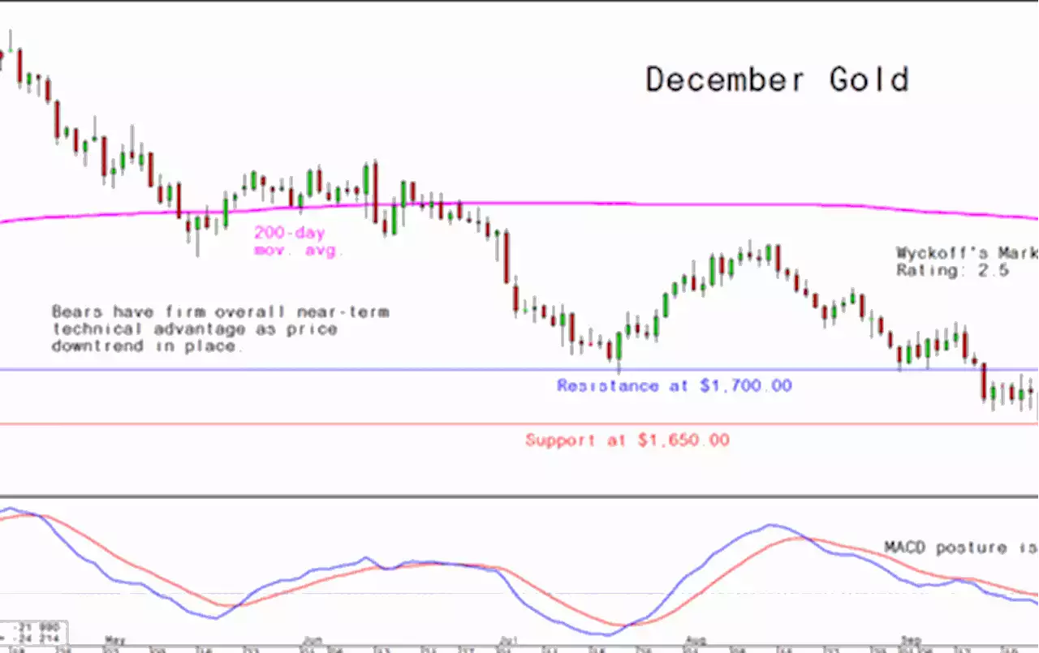1039x653 pixels.
Task: Select the "200-day mov. avg." label
Action: [298, 241]
